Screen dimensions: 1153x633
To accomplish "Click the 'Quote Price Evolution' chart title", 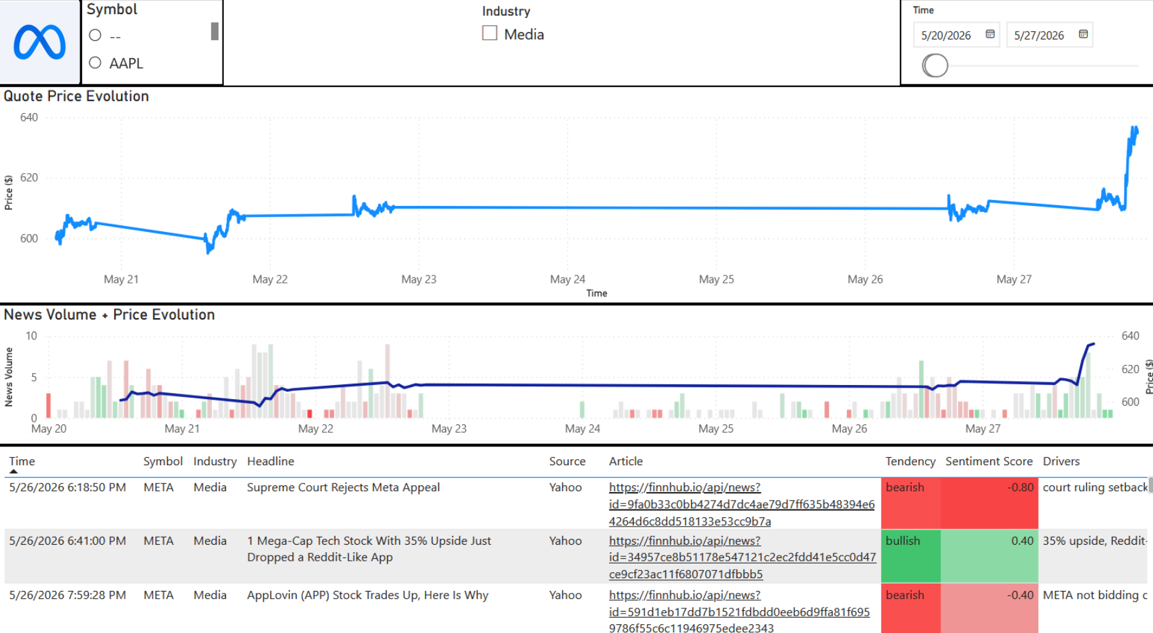I will coord(76,96).
